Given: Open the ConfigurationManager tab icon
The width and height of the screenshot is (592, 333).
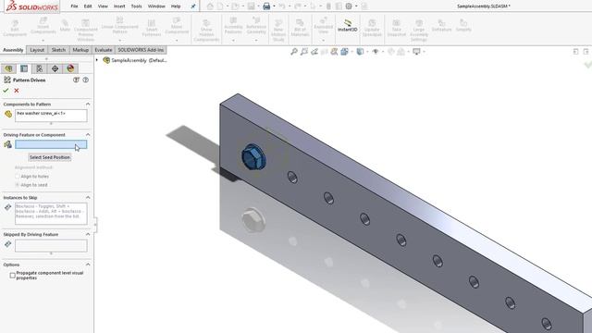Looking at the screenshot, I should point(39,68).
